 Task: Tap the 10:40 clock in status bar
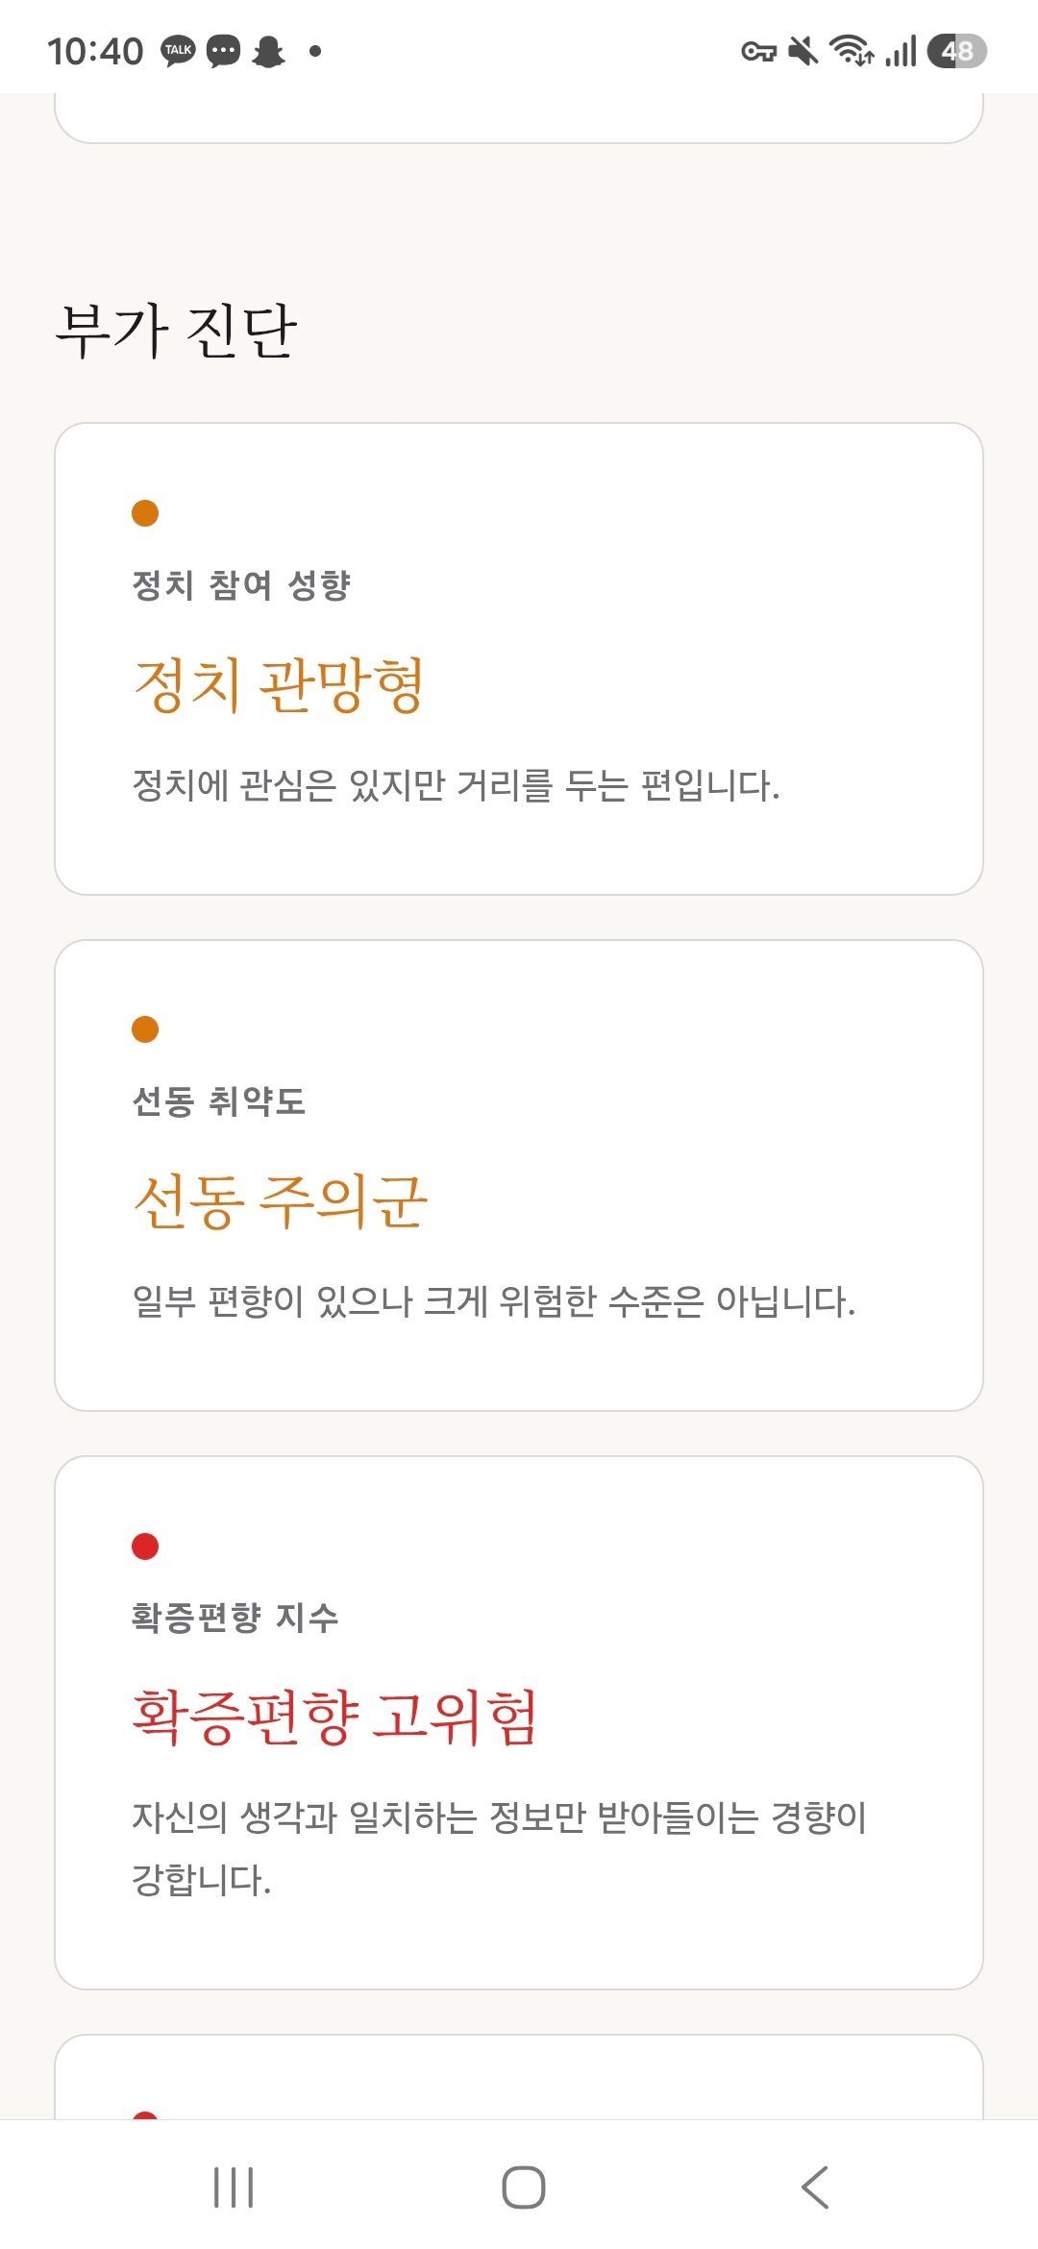pyautogui.click(x=95, y=51)
